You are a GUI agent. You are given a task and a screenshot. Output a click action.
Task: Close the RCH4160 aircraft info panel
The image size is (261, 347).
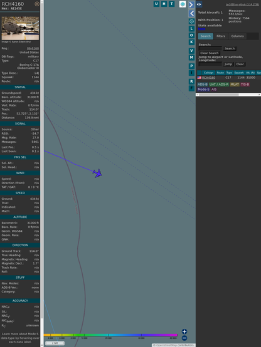tap(37, 4)
